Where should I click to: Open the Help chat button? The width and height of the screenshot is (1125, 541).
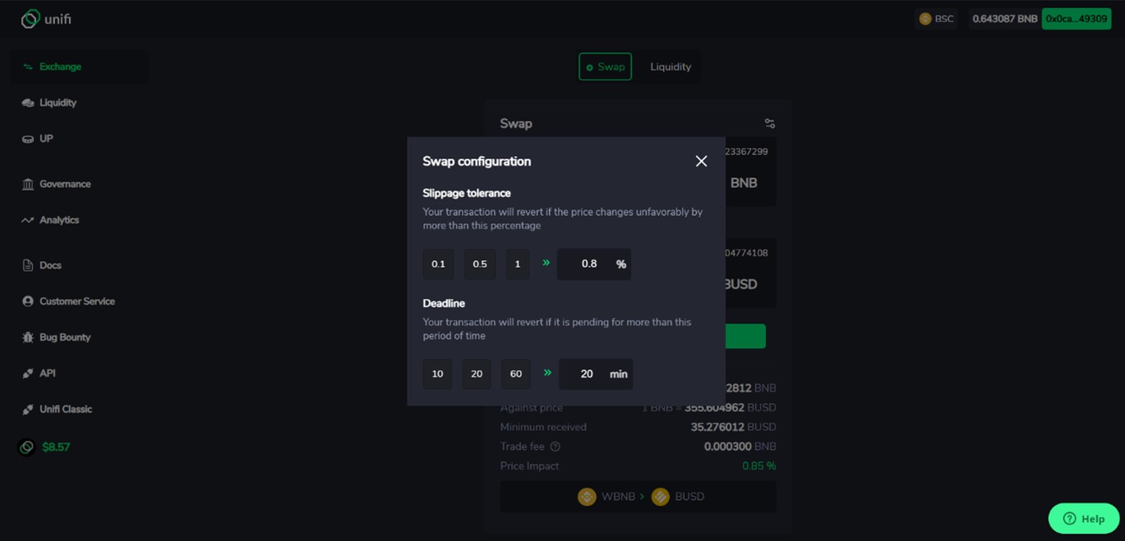(x=1084, y=519)
